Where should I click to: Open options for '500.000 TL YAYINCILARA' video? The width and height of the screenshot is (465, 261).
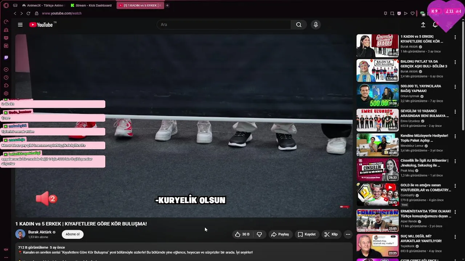(455, 87)
